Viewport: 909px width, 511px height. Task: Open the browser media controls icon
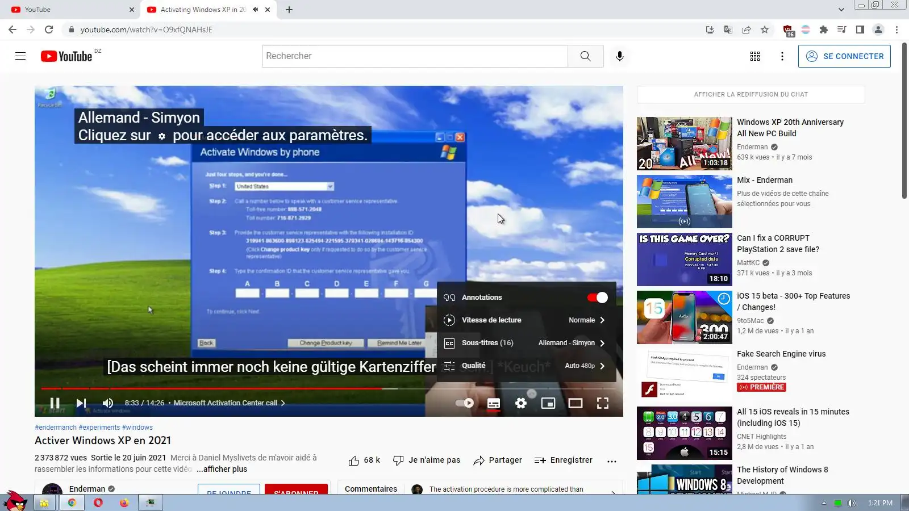tap(842, 30)
